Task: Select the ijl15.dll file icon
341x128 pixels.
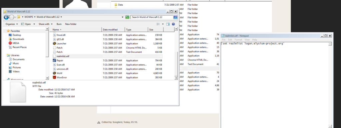Action: [x=55, y=39]
